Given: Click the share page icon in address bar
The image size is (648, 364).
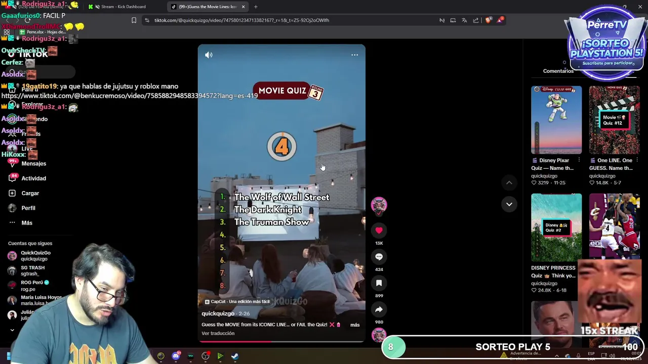Looking at the screenshot, I should coord(476,20).
